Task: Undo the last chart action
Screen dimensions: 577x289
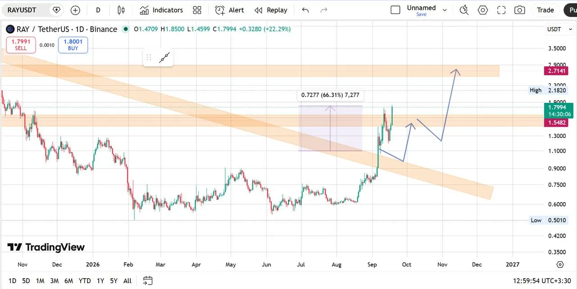Action: 306,10
